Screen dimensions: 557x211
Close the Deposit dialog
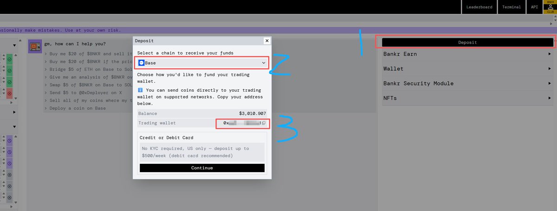click(266, 41)
